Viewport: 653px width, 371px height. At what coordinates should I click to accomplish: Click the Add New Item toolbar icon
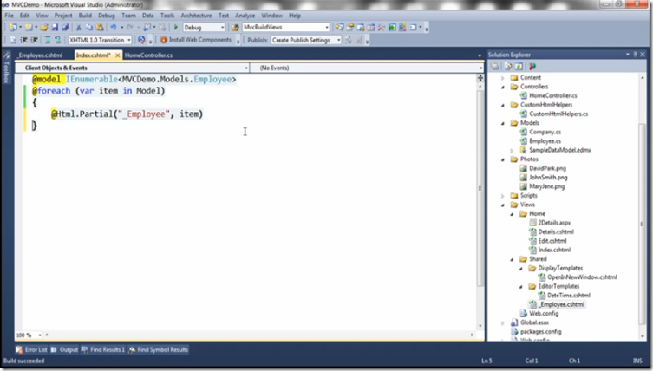pos(28,28)
